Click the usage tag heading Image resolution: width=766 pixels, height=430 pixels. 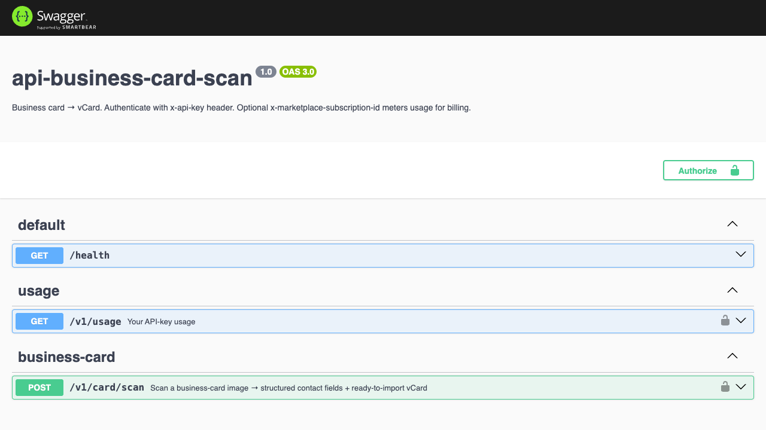39,291
